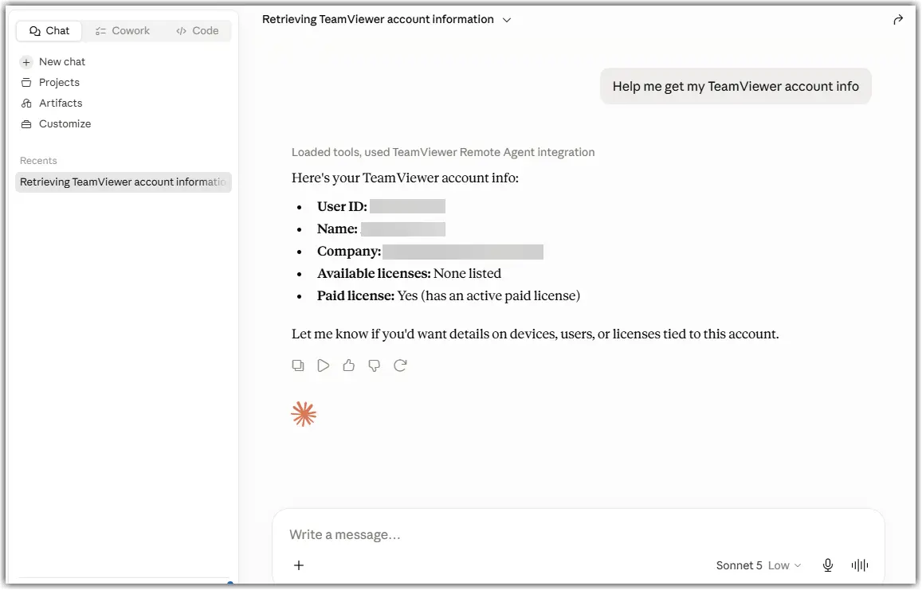Switch to the Code tab

tap(197, 30)
